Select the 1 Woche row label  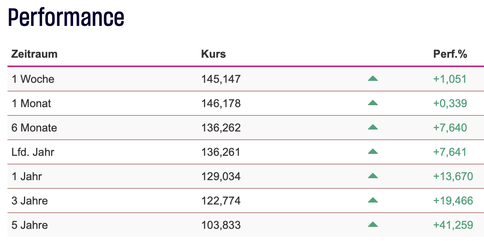[33, 79]
